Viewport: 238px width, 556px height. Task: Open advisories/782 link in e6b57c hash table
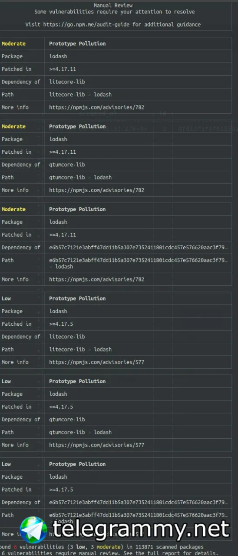coord(96,279)
